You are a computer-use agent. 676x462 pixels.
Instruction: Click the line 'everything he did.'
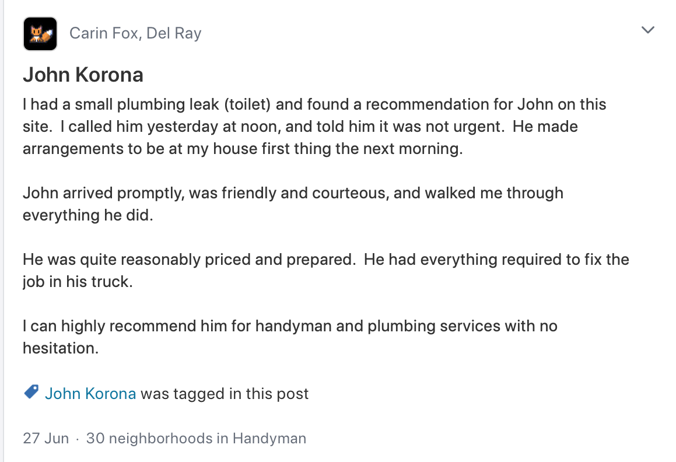[x=87, y=215]
